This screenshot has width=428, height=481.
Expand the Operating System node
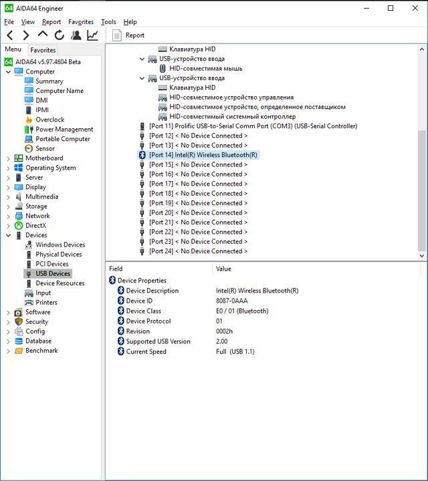8,168
